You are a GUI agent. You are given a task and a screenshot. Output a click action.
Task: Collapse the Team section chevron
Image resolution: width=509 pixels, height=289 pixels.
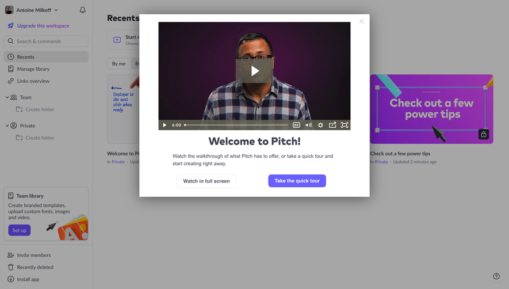pos(7,97)
